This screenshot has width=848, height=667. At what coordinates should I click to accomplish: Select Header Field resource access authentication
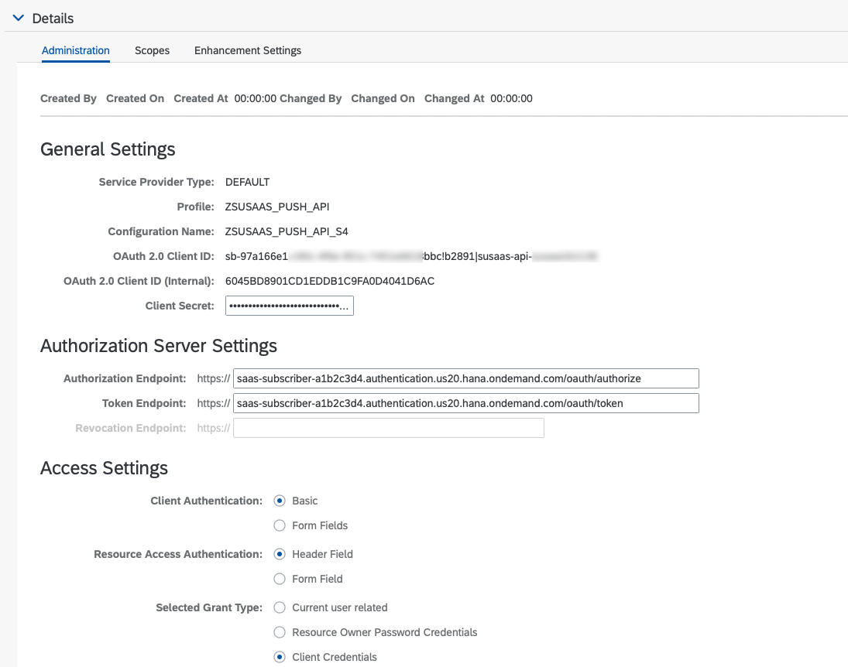[280, 554]
